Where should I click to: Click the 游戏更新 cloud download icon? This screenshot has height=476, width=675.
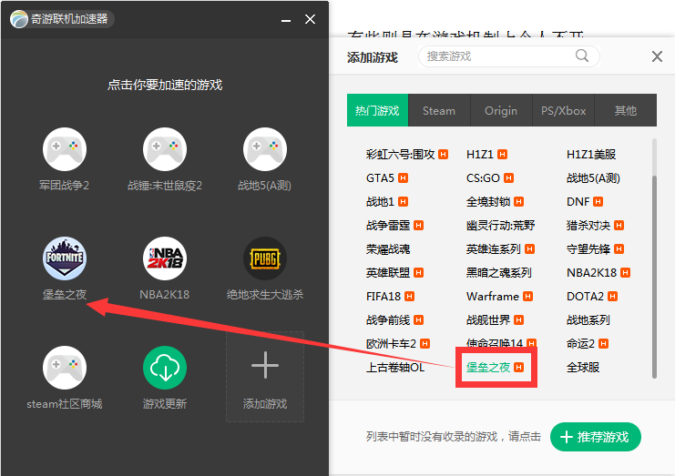point(165,368)
